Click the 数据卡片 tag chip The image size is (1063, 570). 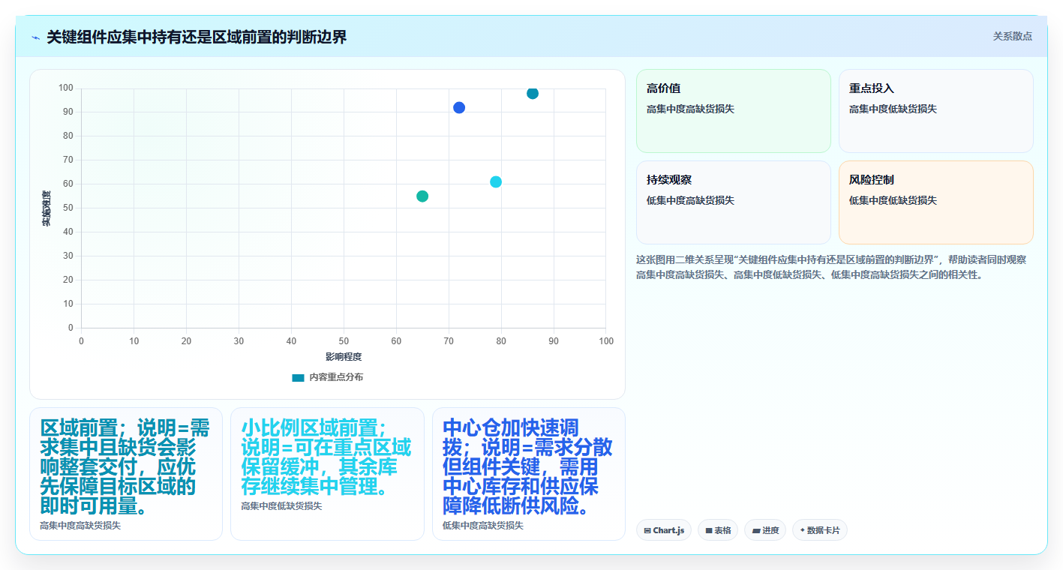(x=820, y=530)
